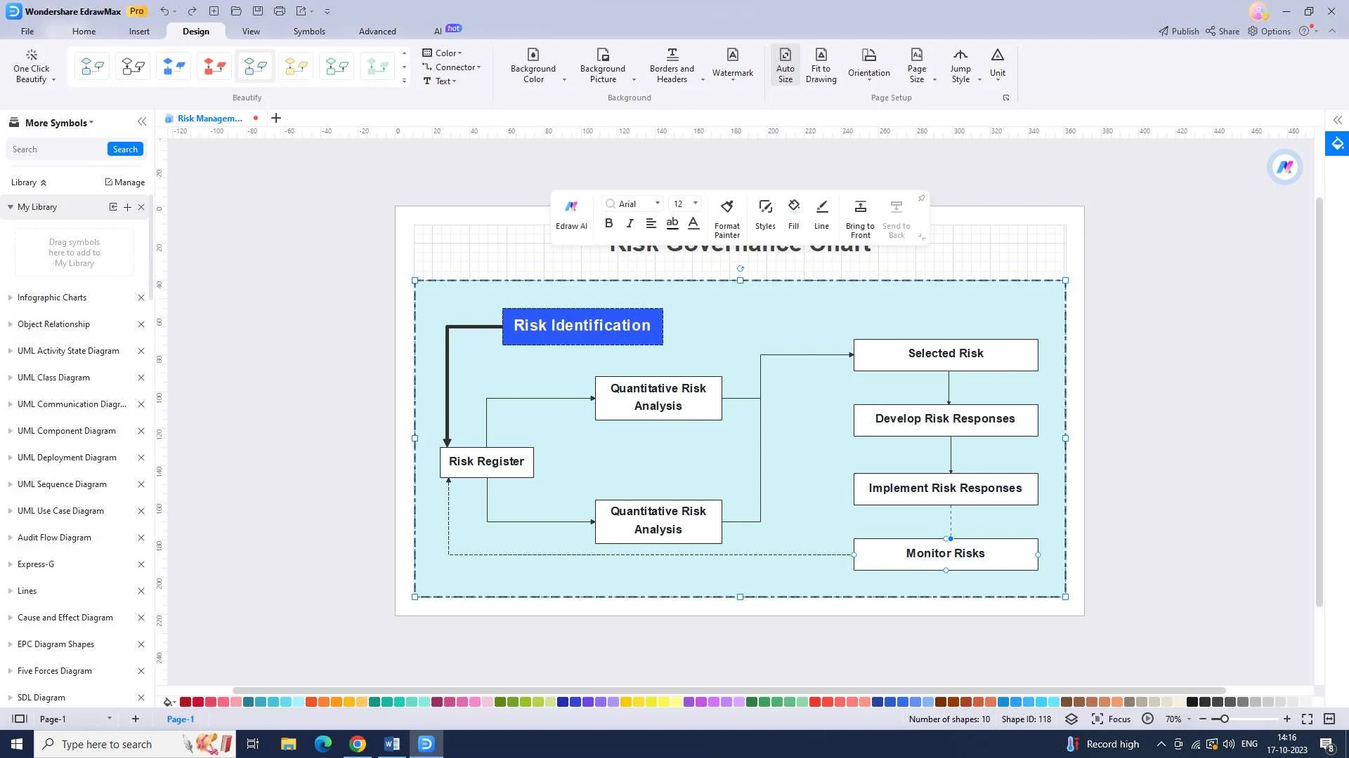This screenshot has width=1349, height=758.
Task: Select the Orientation icon
Action: coord(869,65)
